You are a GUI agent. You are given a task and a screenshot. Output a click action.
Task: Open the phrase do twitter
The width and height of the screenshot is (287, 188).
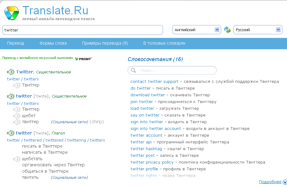coord(141,88)
